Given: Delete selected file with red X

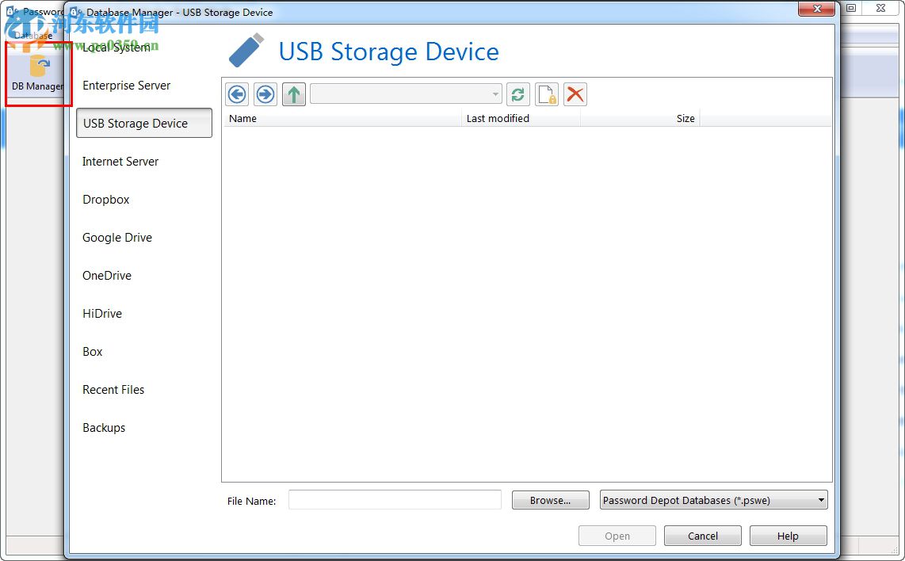Looking at the screenshot, I should tap(575, 95).
